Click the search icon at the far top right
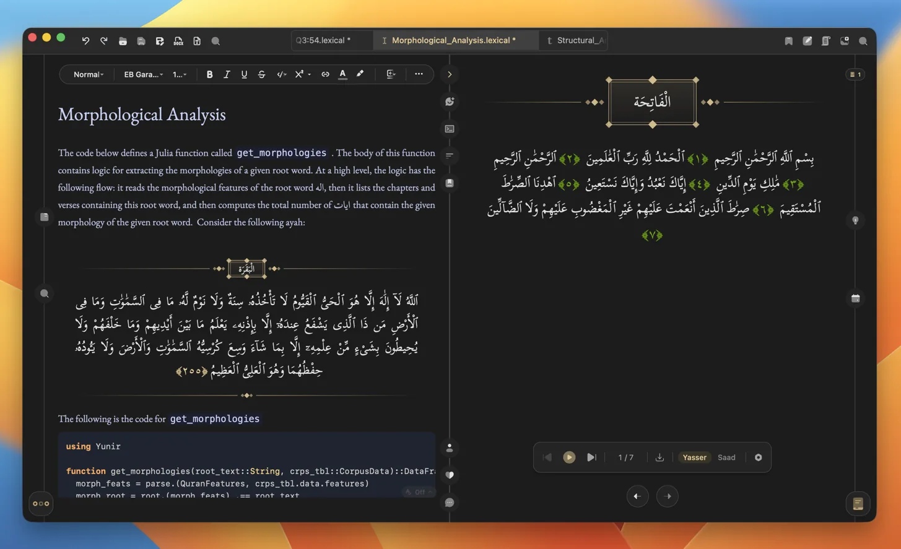Screen dimensions: 901x549 tap(863, 41)
